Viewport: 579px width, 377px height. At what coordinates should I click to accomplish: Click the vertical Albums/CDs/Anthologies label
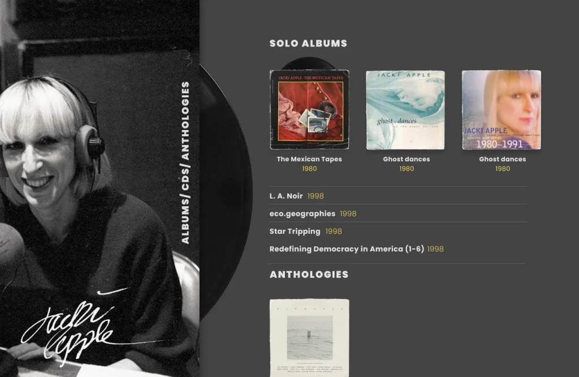tap(185, 162)
